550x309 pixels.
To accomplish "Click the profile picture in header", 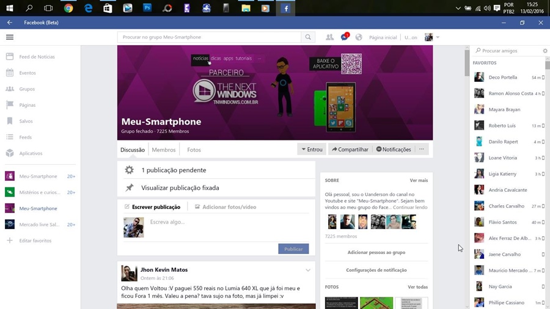I will [428, 37].
